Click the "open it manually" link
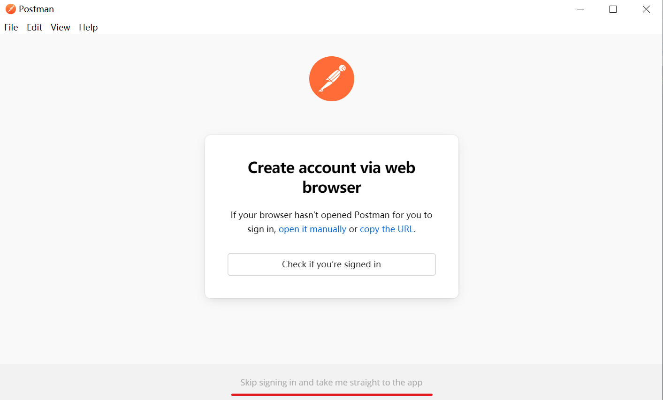This screenshot has width=663, height=400. [x=312, y=229]
